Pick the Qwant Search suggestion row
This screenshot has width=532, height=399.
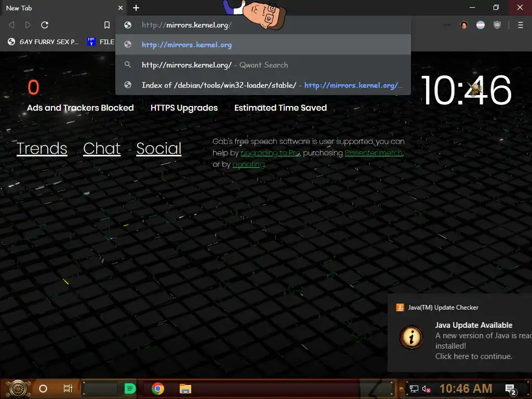(263, 65)
